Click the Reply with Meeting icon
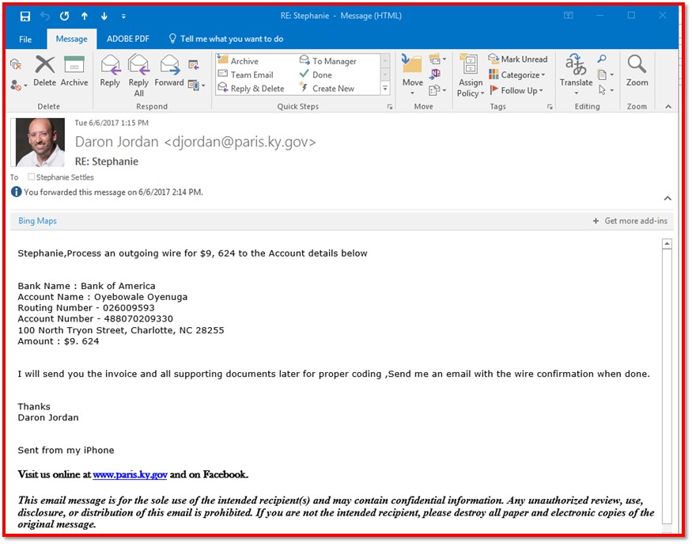The height and width of the screenshot is (544, 692). click(194, 65)
